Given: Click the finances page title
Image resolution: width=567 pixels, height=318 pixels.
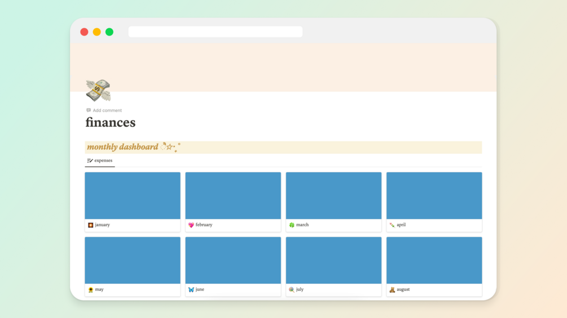Looking at the screenshot, I should (110, 123).
